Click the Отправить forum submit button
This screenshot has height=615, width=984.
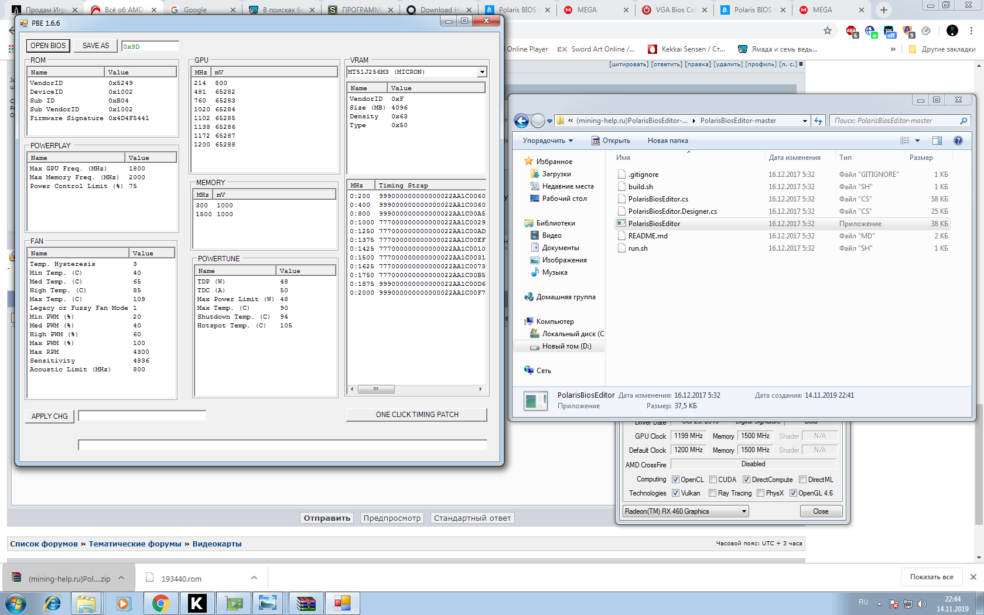point(327,518)
